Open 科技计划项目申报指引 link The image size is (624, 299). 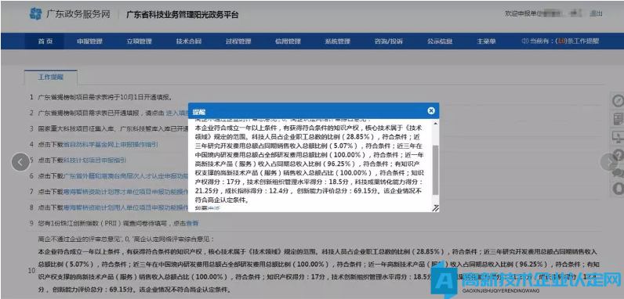95,160
